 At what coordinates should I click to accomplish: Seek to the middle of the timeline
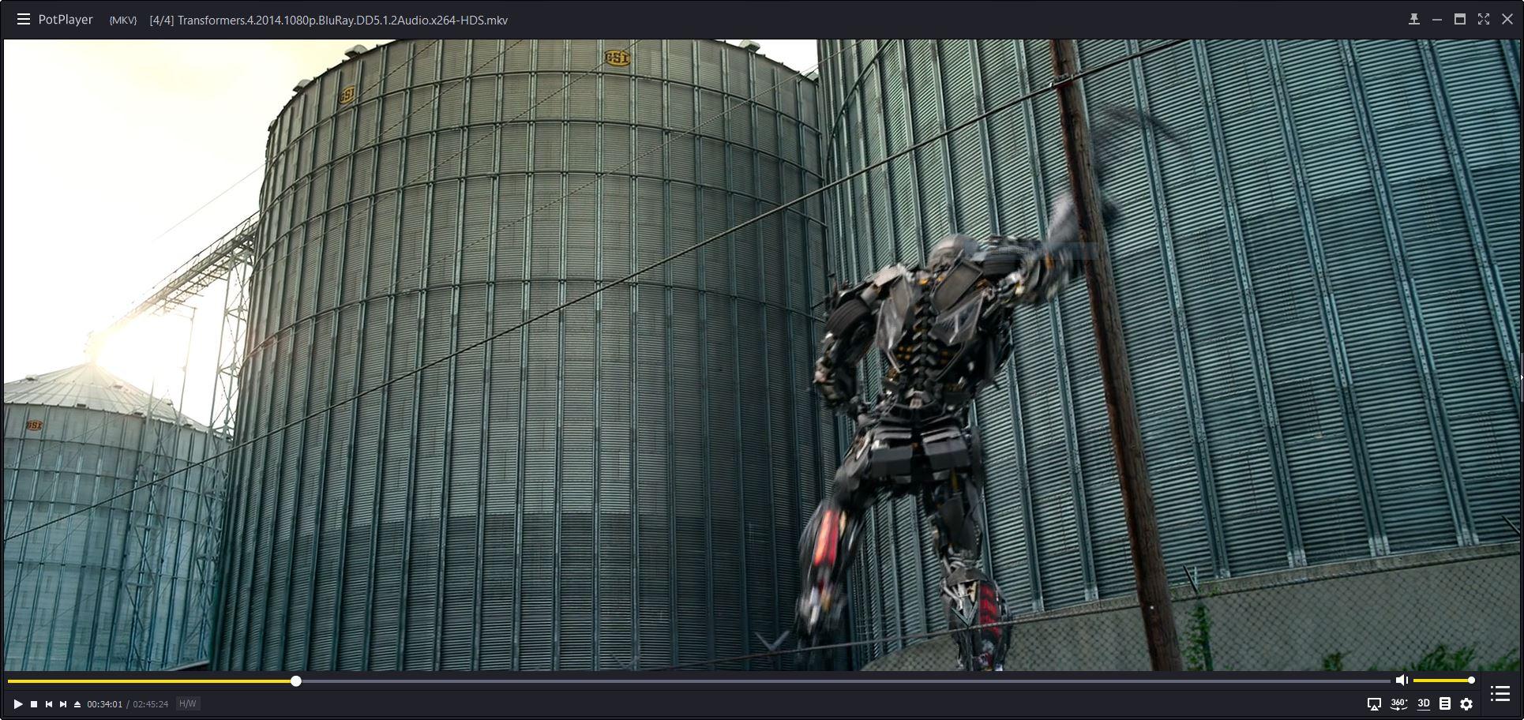coord(699,681)
